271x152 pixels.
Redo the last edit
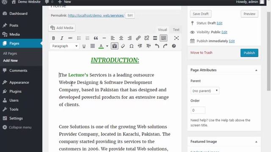(x=165, y=46)
